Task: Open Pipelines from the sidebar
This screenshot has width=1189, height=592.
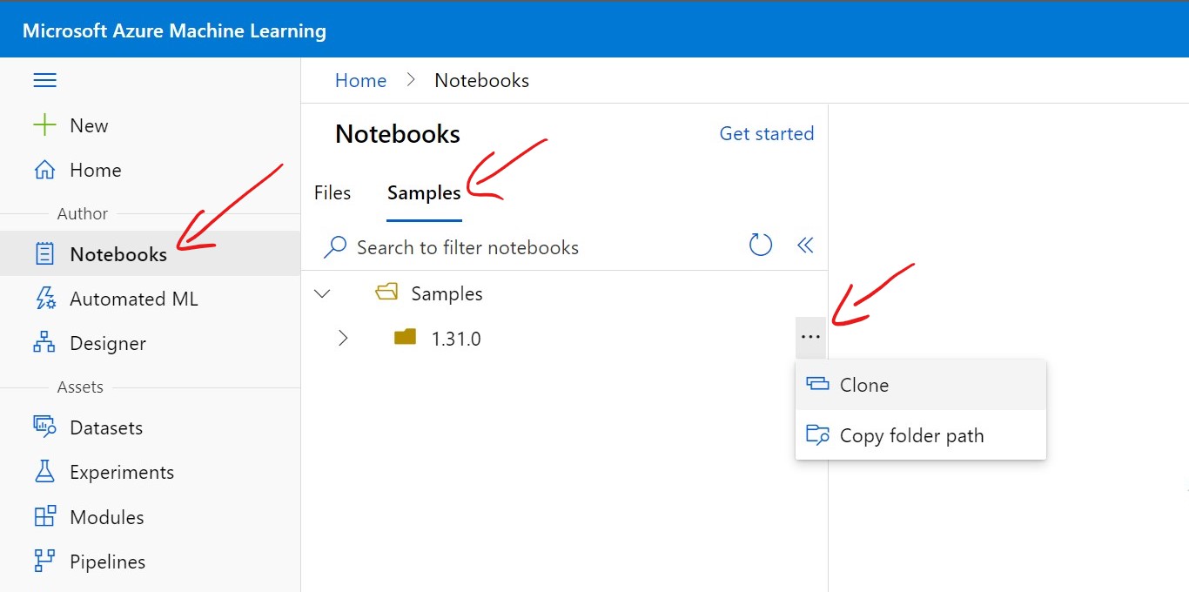Action: tap(107, 562)
